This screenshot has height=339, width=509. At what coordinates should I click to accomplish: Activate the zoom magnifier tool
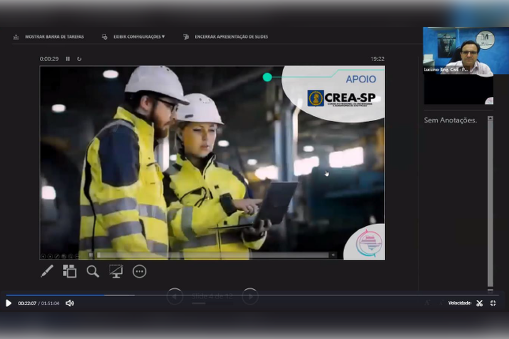(x=93, y=271)
